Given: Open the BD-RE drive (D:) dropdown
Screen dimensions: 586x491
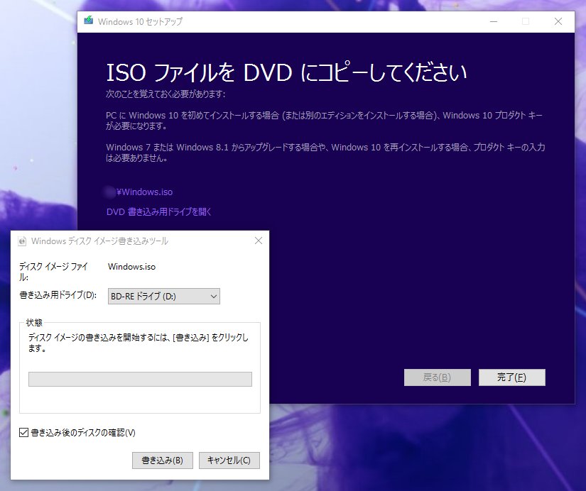Looking at the screenshot, I should pos(163,297).
